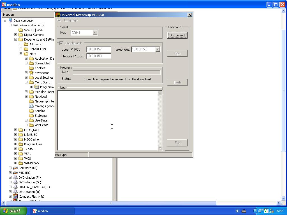Viewport: 287px width, 215px height.
Task: Click the Exit button in DreamUp
Action: click(177, 143)
